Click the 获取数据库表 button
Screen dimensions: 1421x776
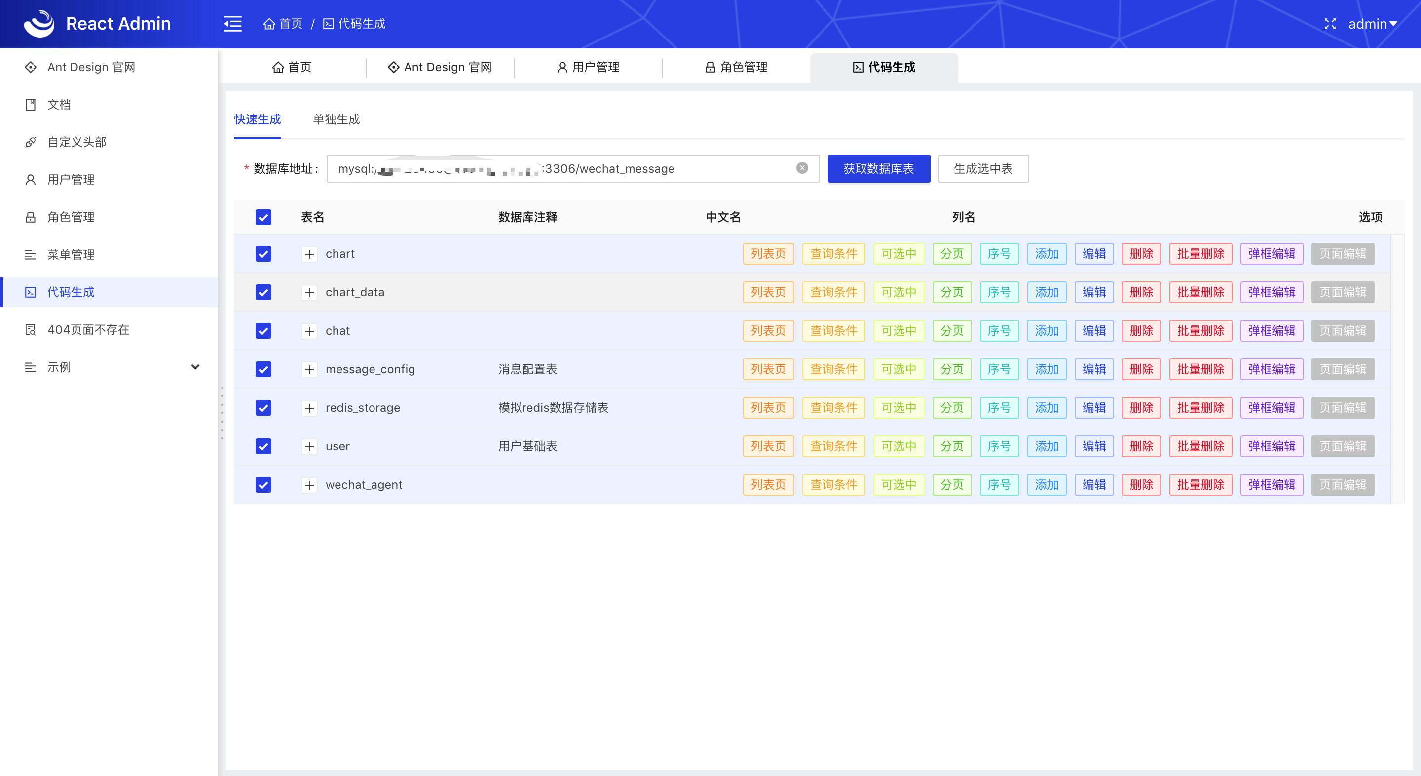878,168
